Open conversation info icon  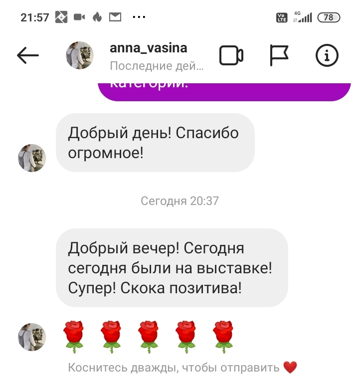point(327,55)
